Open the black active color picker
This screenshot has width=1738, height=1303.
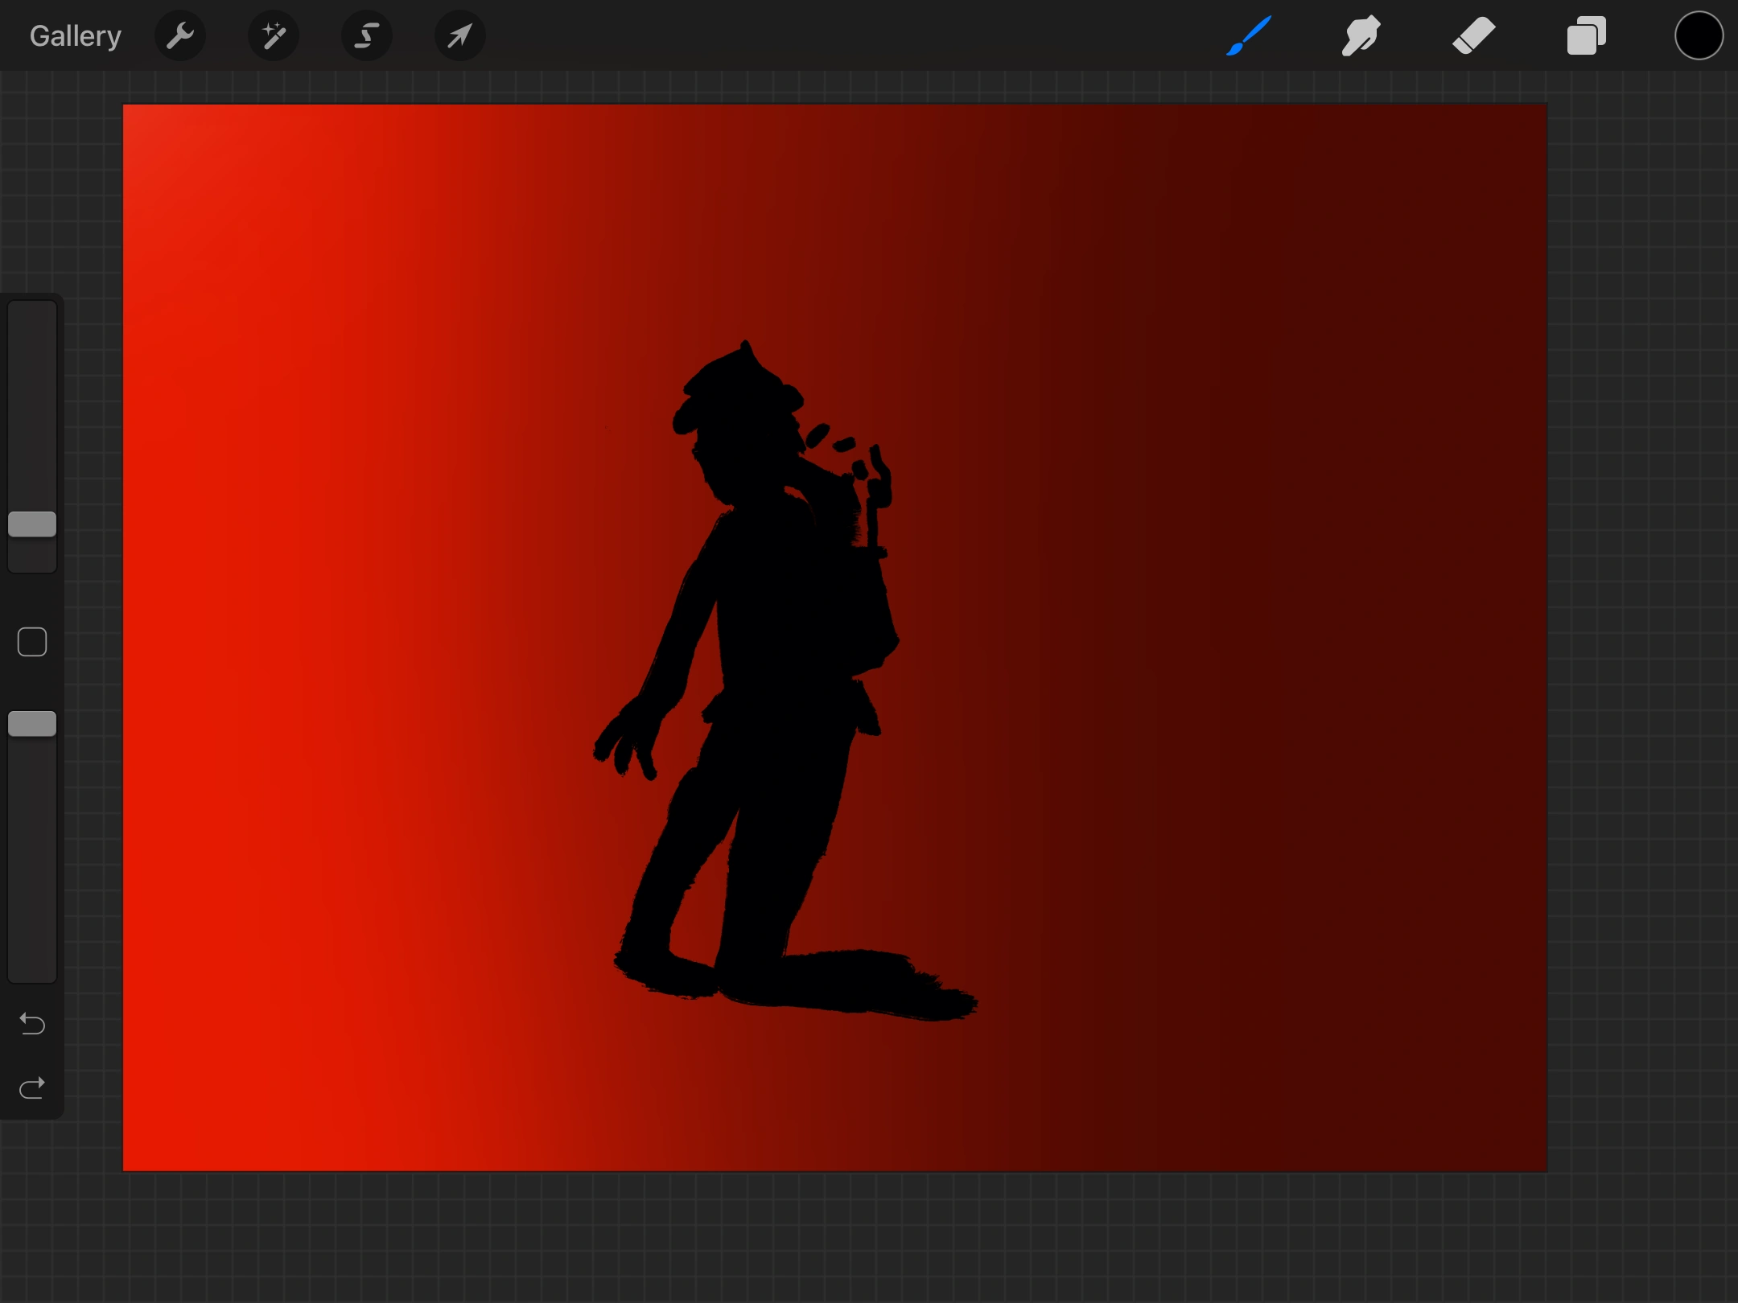tap(1699, 36)
